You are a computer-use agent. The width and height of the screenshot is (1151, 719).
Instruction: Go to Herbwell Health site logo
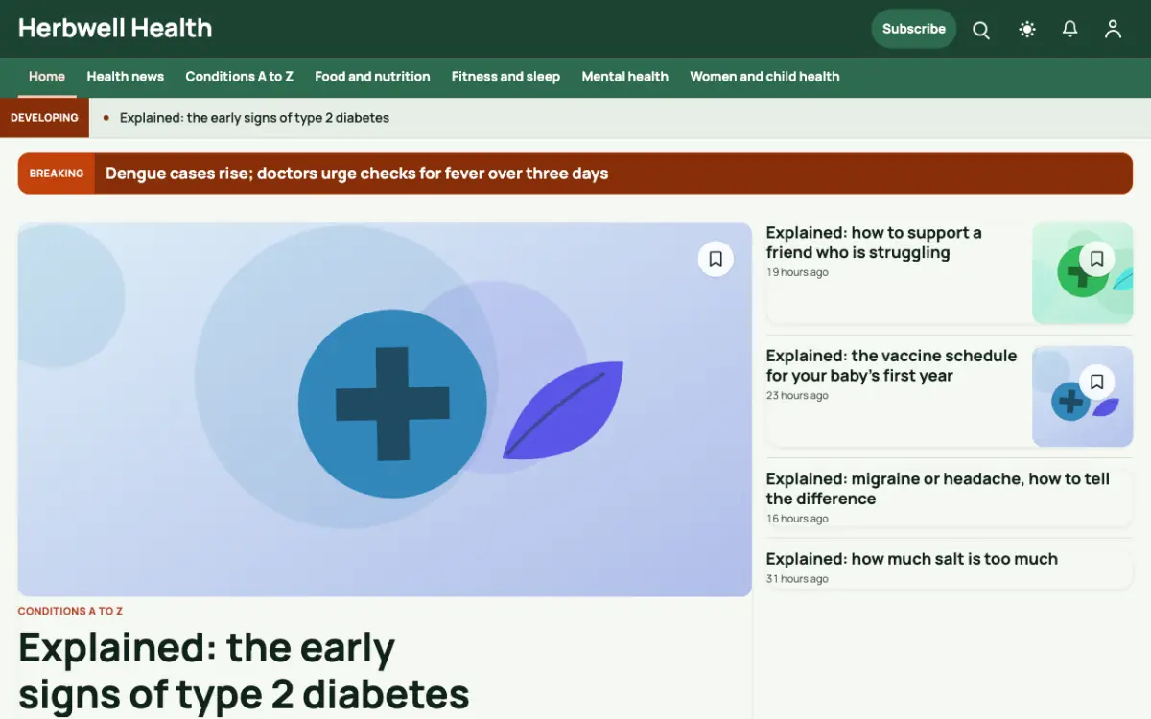click(x=115, y=28)
